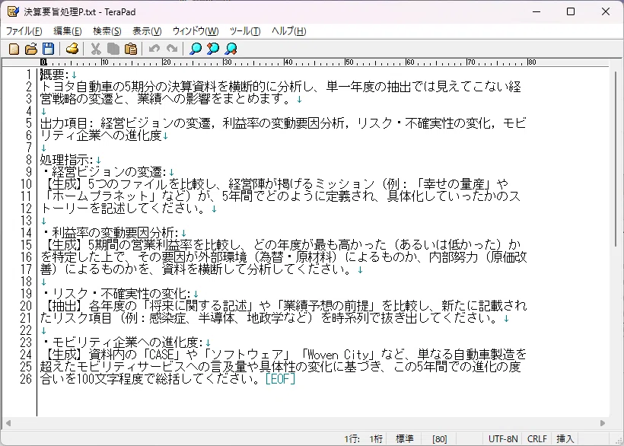The image size is (624, 446).
Task: Click the ruler mark 40
Action: 288,62
